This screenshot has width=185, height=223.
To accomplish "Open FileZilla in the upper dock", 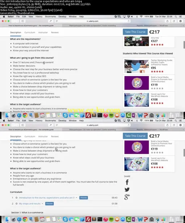I will tap(88, 115).
